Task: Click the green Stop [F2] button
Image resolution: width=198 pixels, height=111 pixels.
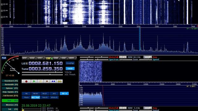Action: tap(10, 101)
